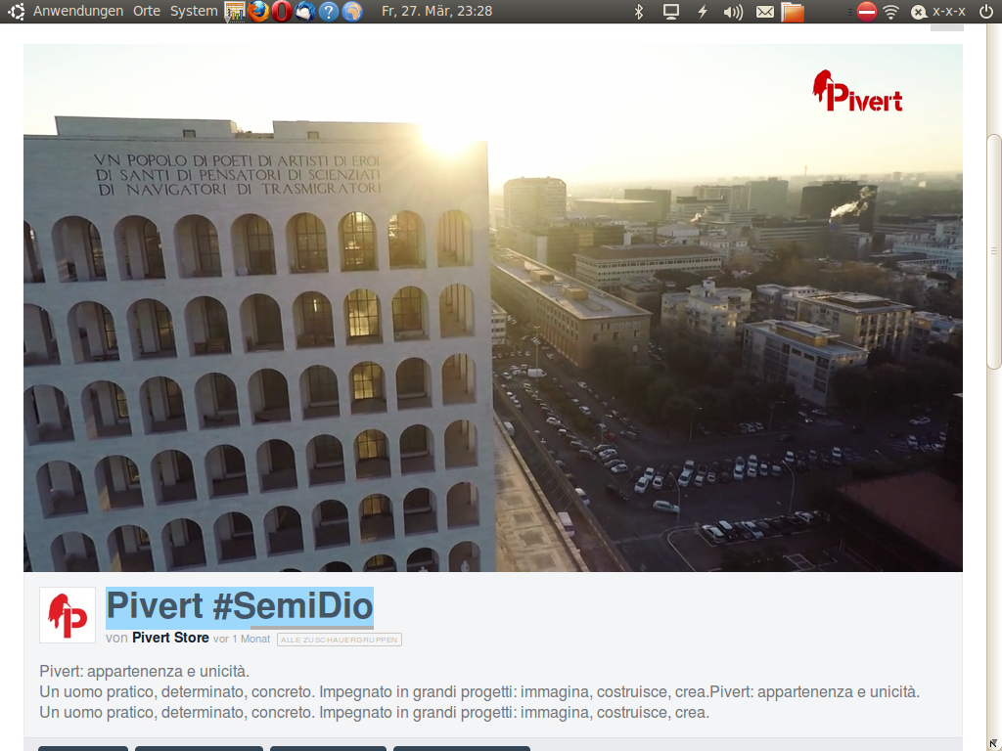Expand the x-x-x user status menu
Image resolution: width=1002 pixels, height=751 pixels.
click(x=939, y=12)
